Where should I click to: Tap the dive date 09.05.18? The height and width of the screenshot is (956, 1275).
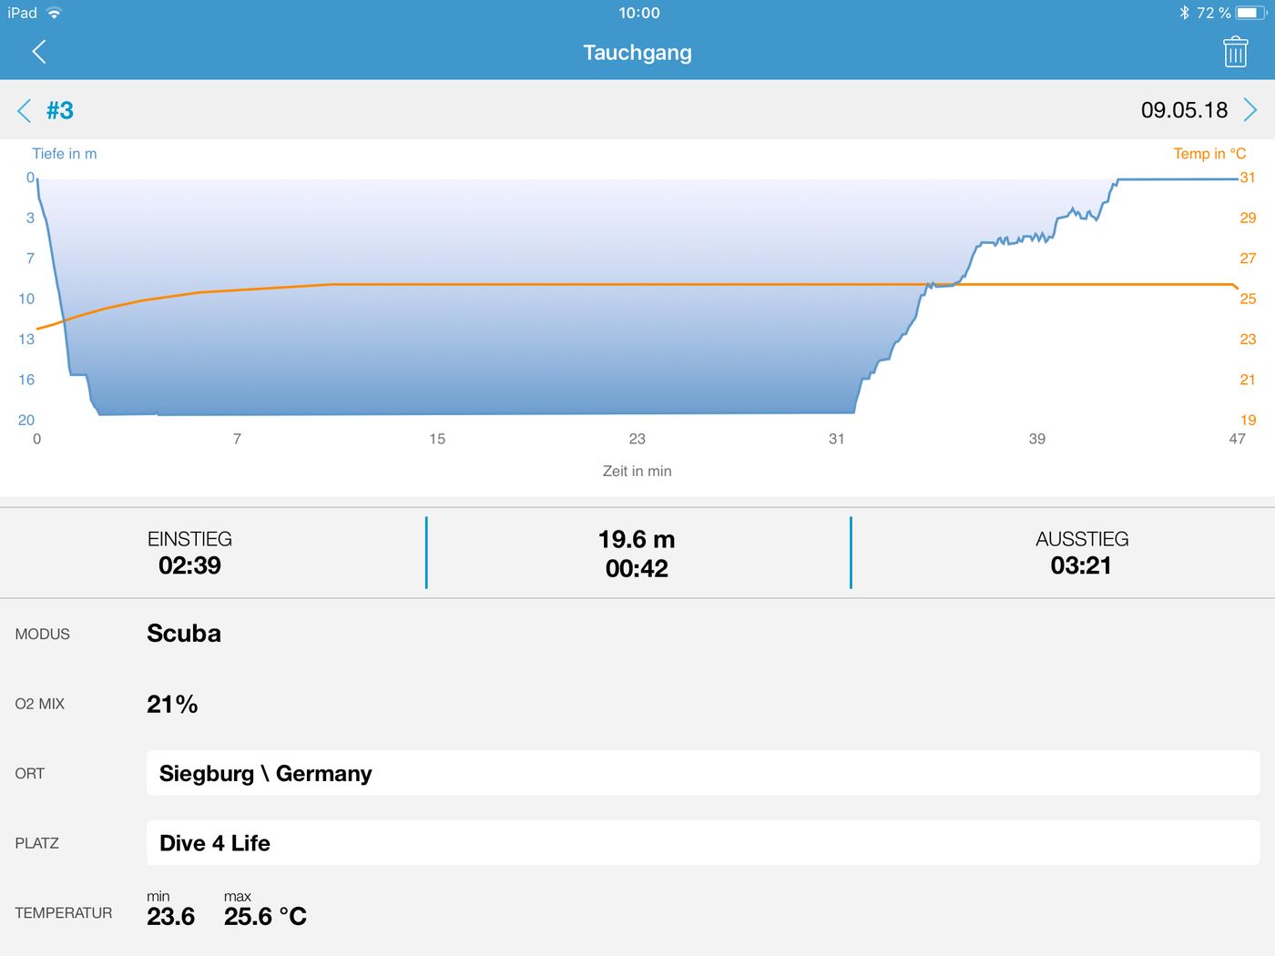coord(1184,110)
